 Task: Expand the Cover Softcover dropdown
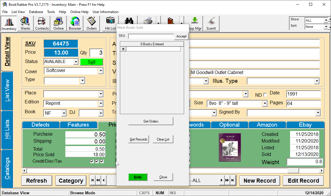pyautogui.click(x=101, y=71)
